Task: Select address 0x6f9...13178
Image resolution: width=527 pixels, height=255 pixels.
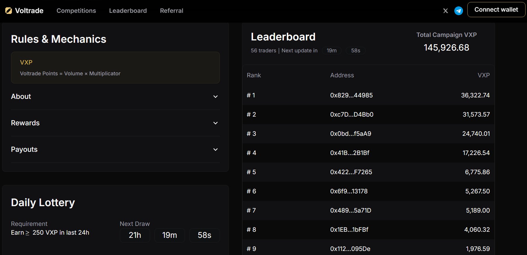Action: coord(349,191)
